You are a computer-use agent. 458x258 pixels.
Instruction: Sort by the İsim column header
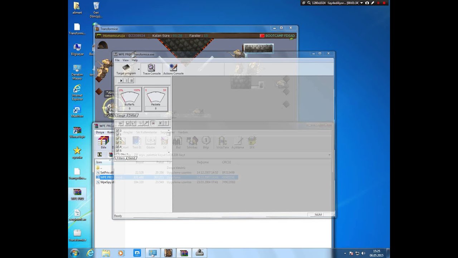click(x=99, y=162)
